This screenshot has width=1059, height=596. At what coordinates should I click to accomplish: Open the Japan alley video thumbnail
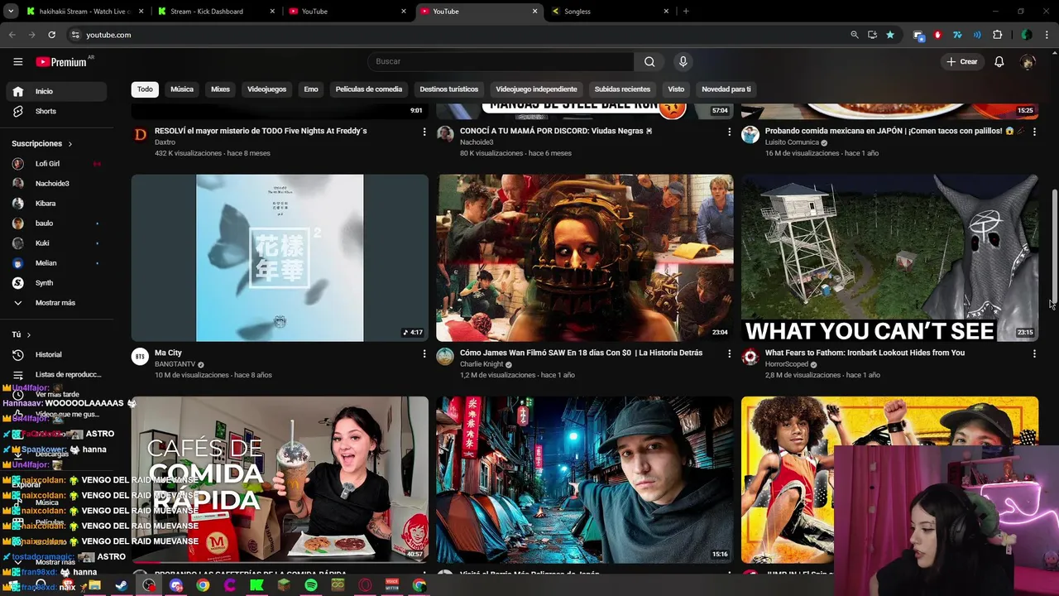pyautogui.click(x=584, y=480)
